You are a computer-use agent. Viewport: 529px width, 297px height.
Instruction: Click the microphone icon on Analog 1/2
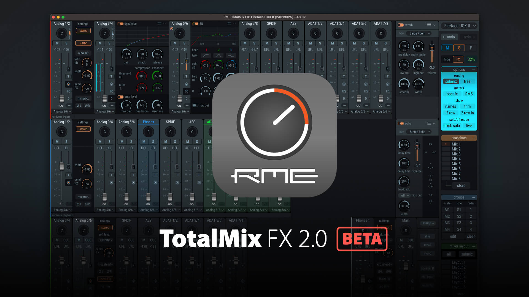(x=70, y=33)
